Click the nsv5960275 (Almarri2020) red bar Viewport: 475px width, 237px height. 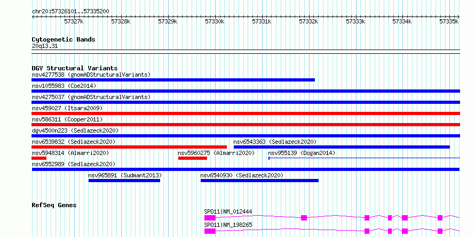click(x=193, y=158)
